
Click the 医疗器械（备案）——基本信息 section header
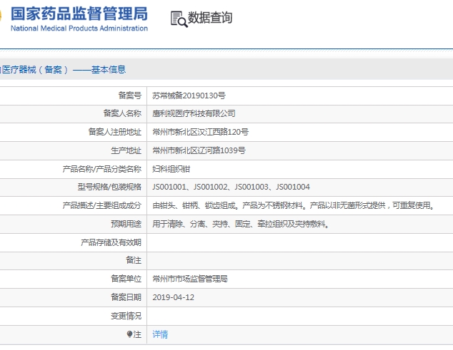pos(63,69)
